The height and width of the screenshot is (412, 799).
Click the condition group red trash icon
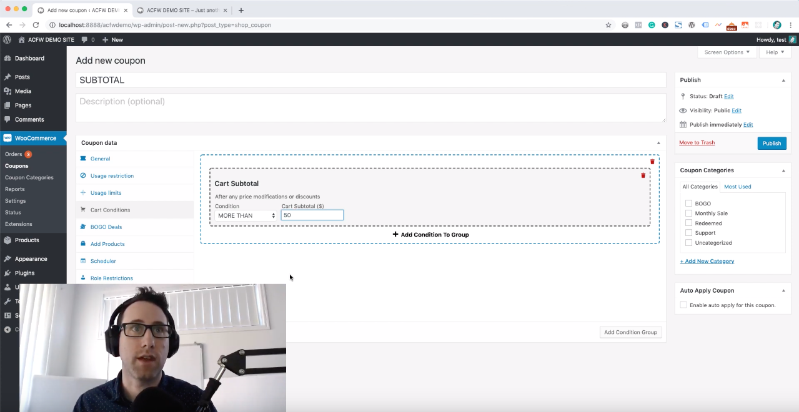(x=652, y=162)
